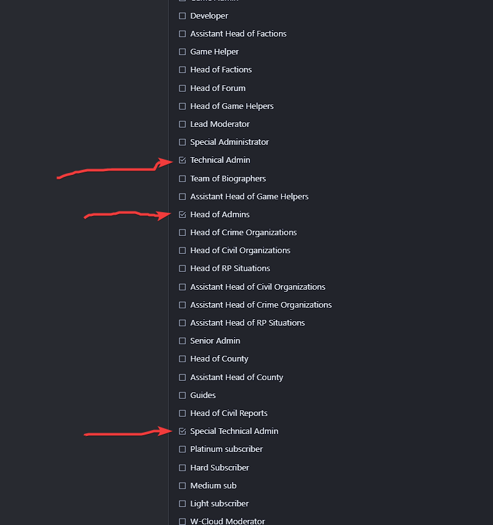Check the Head of County checkbox
The width and height of the screenshot is (493, 525).
pos(183,359)
